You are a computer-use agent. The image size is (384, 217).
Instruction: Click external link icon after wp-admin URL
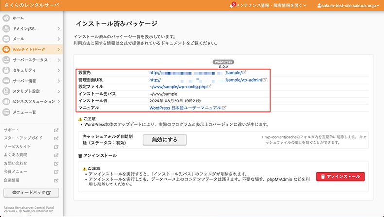coord(265,80)
